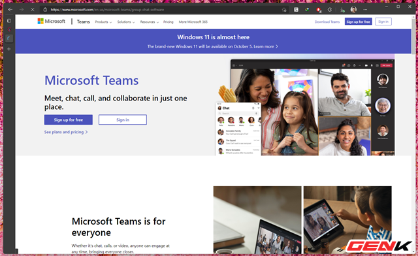The image size is (418, 256).
Task: Expand the Solutions dropdown menu
Action: tap(126, 22)
